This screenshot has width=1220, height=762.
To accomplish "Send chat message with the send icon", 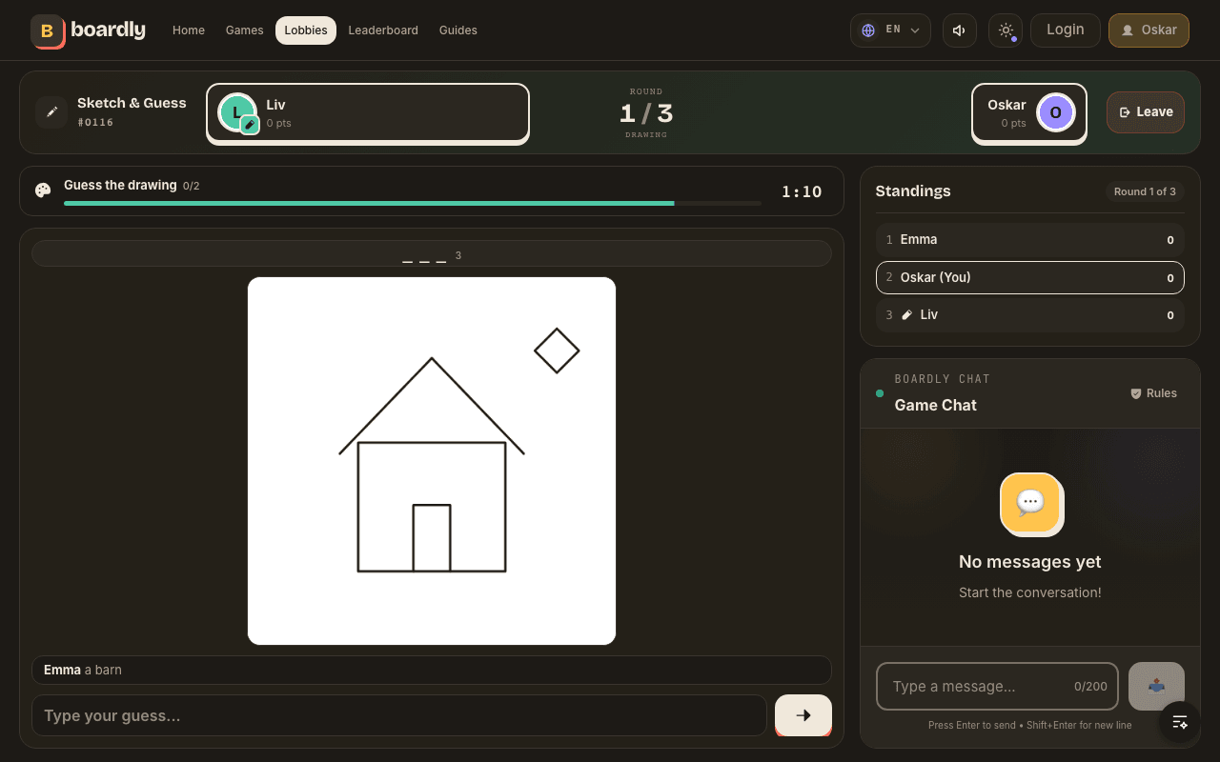I will click(x=1156, y=686).
